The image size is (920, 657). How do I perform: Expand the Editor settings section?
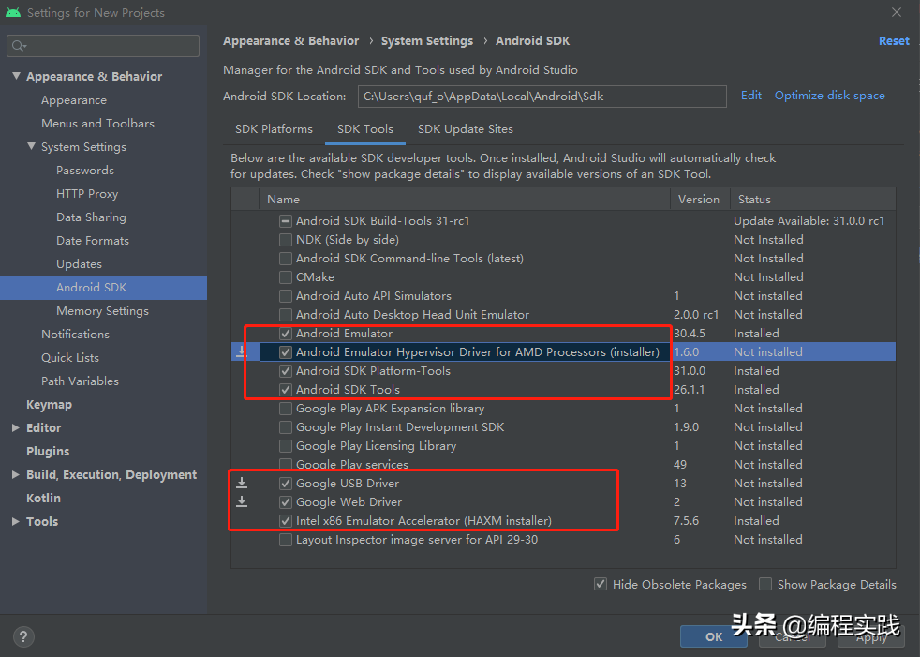coord(16,427)
